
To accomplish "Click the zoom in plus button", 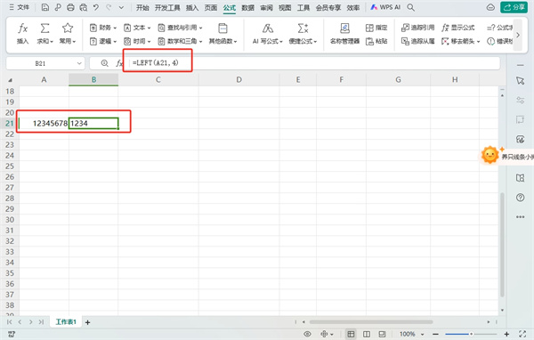I will click(506, 334).
